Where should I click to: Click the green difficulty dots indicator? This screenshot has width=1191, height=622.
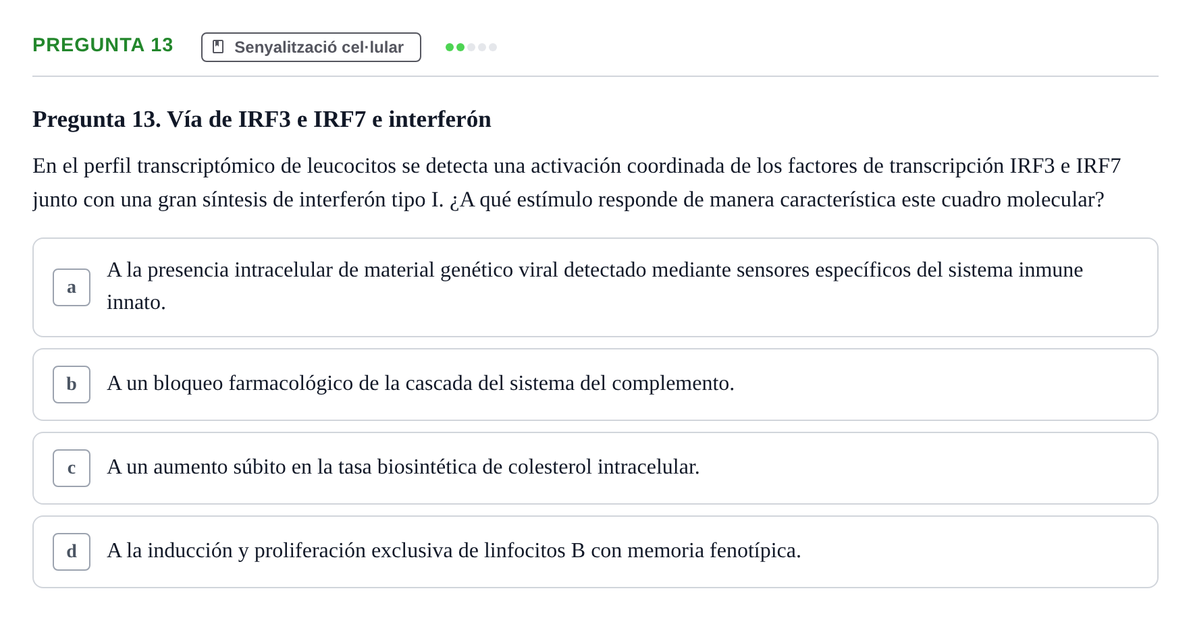pos(471,47)
